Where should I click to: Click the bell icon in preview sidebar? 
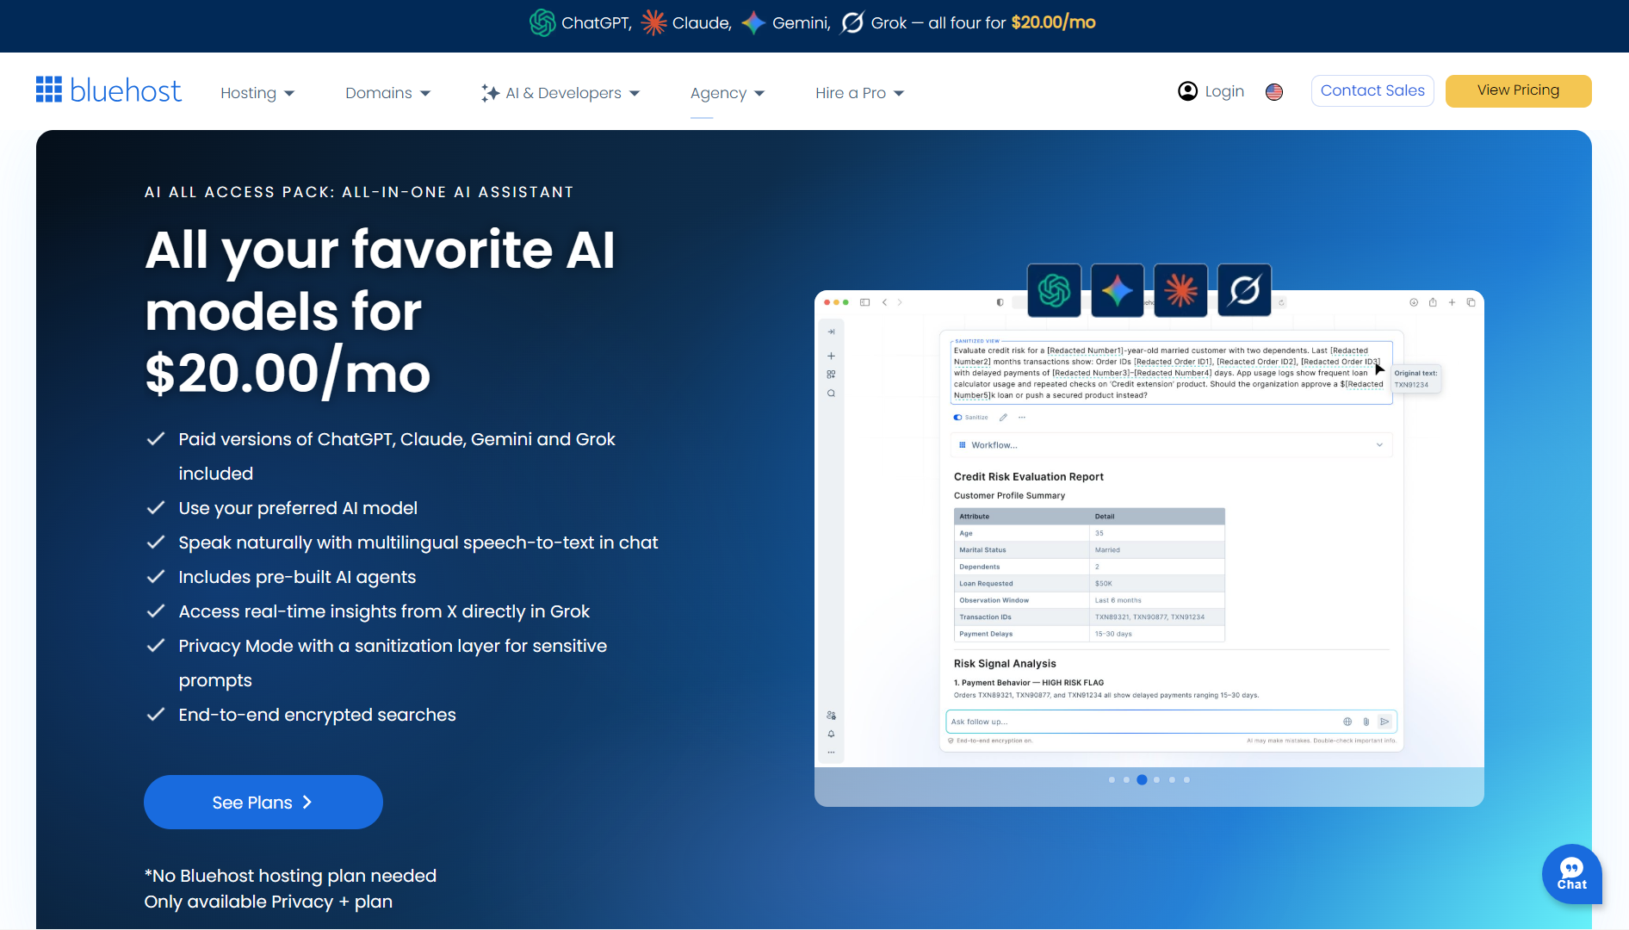coord(831,734)
